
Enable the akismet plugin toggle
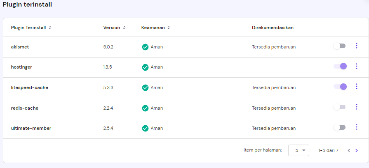point(339,46)
